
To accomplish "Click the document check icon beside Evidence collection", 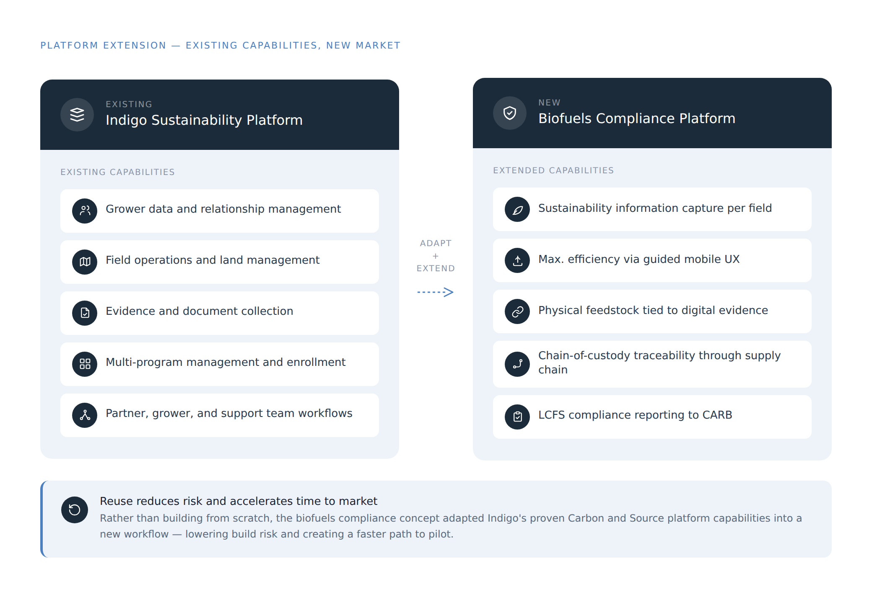I will tap(85, 313).
